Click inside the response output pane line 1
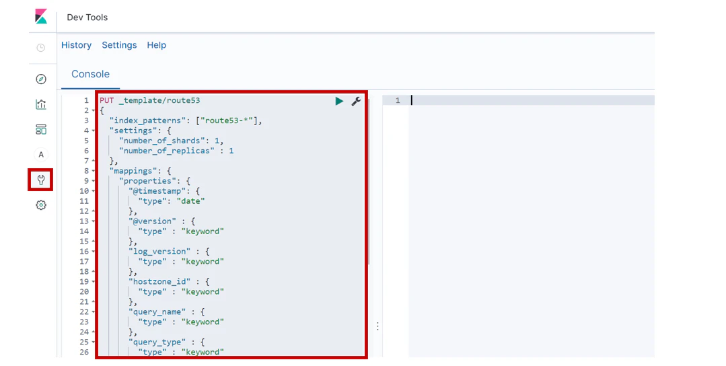Screen dimensions: 726x366 click(x=532, y=100)
